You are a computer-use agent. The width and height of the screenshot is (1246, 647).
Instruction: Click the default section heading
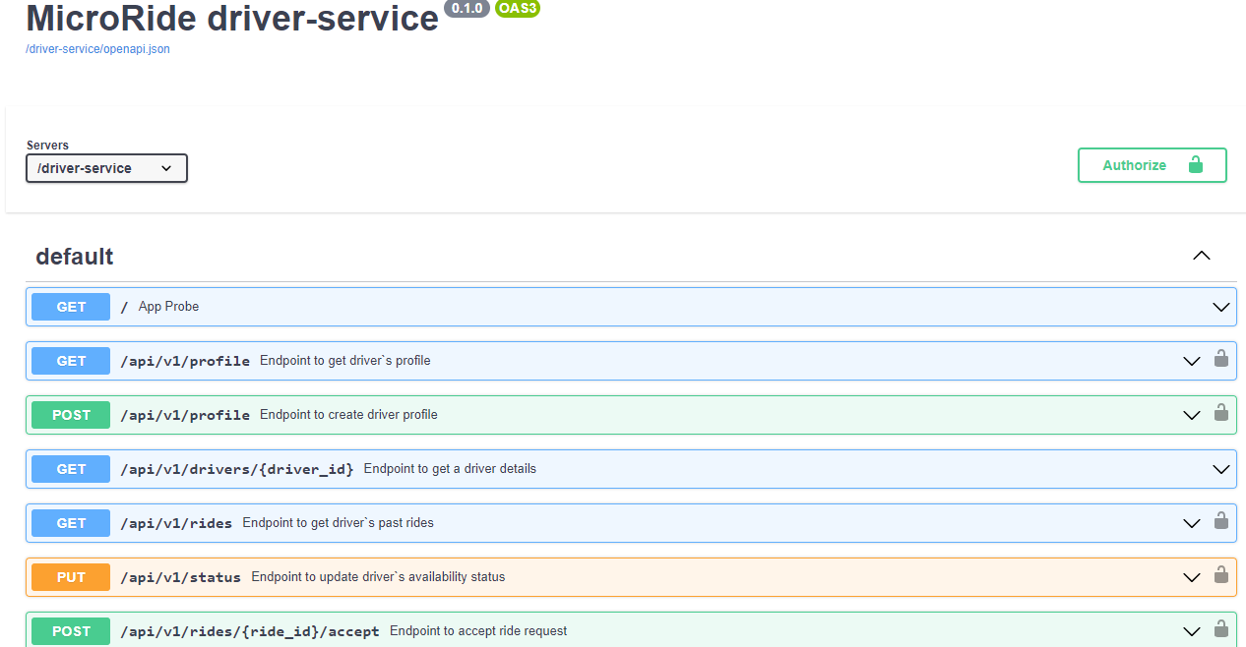point(75,257)
